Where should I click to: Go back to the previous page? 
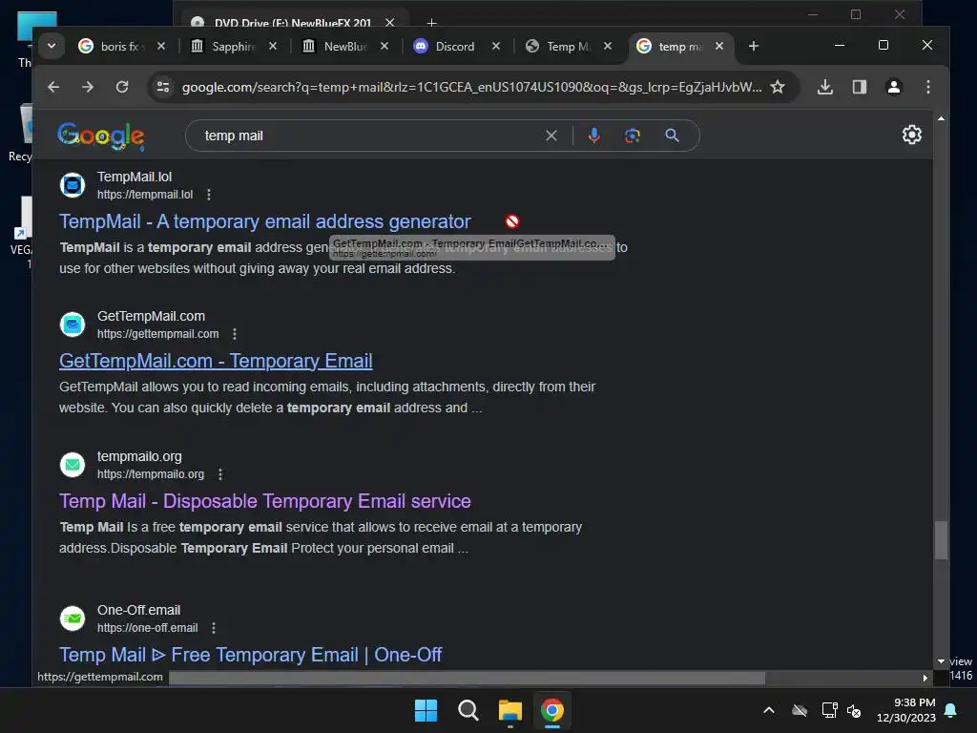[x=53, y=87]
